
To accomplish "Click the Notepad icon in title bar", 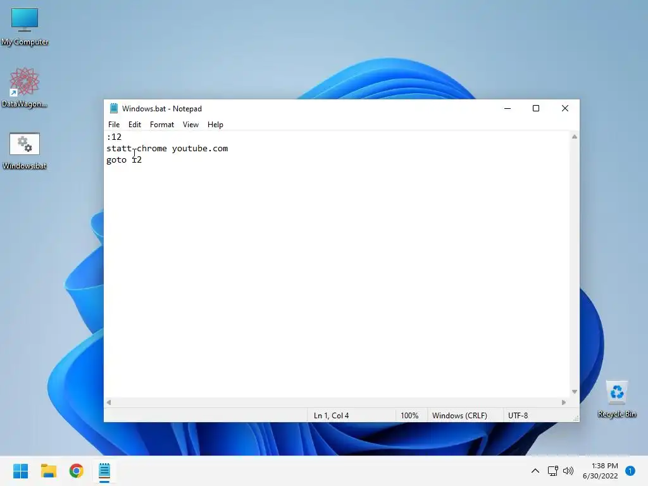I will pyautogui.click(x=114, y=108).
